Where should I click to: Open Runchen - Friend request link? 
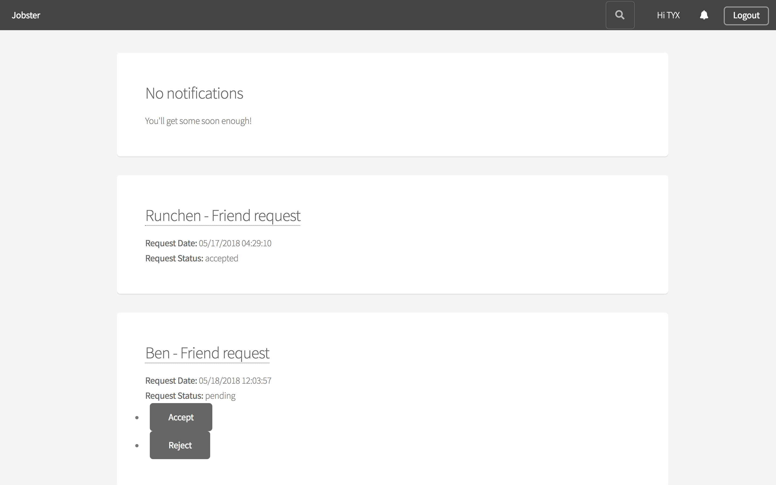pos(223,216)
